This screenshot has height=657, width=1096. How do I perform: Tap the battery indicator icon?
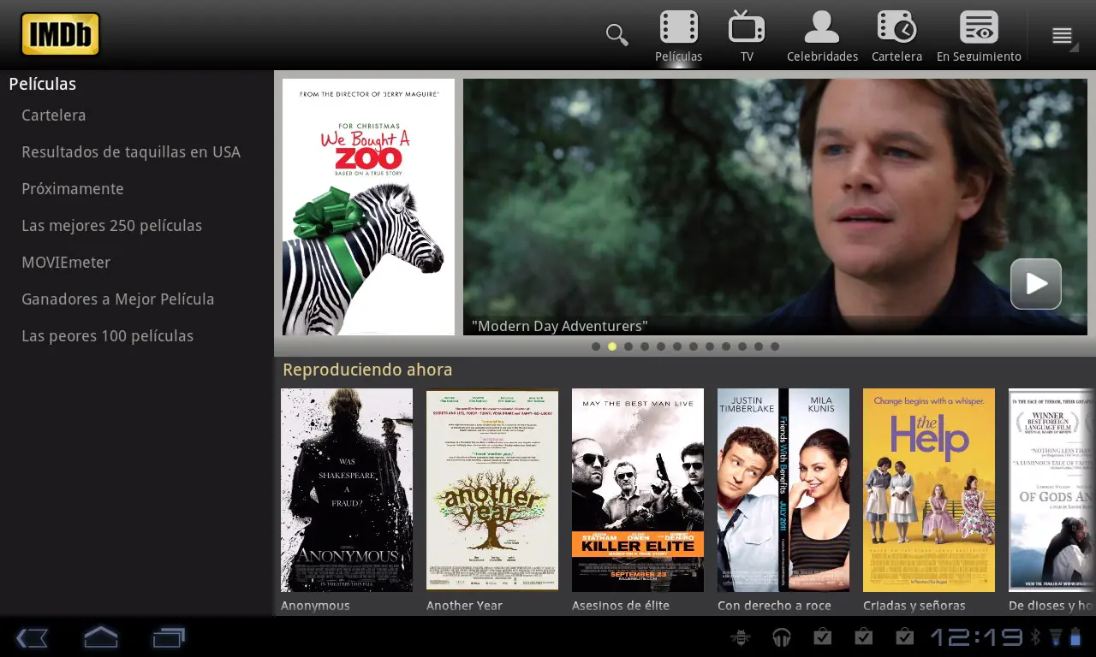1075,637
